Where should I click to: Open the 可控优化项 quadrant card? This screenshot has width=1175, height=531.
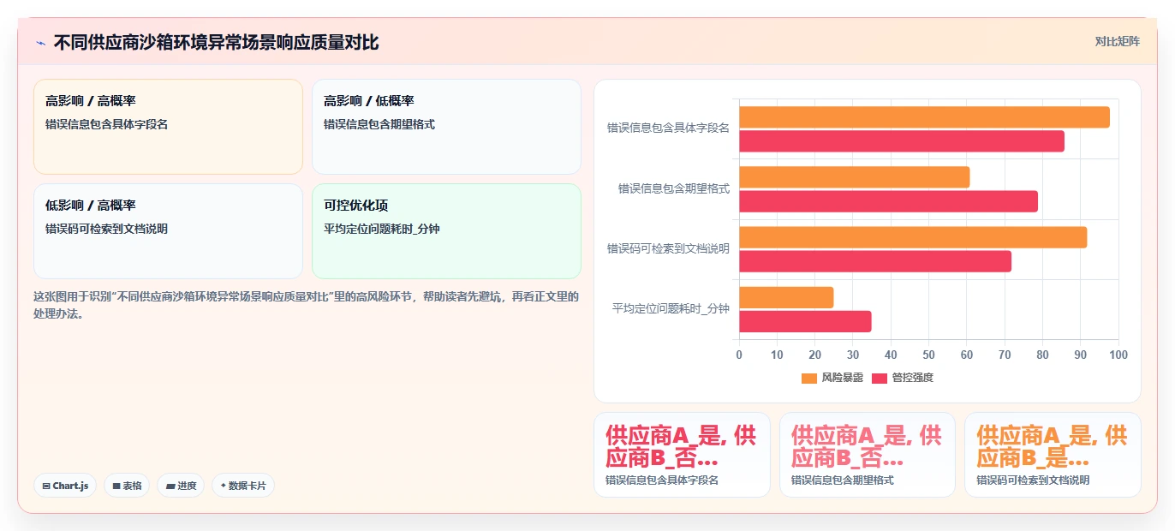click(x=446, y=231)
